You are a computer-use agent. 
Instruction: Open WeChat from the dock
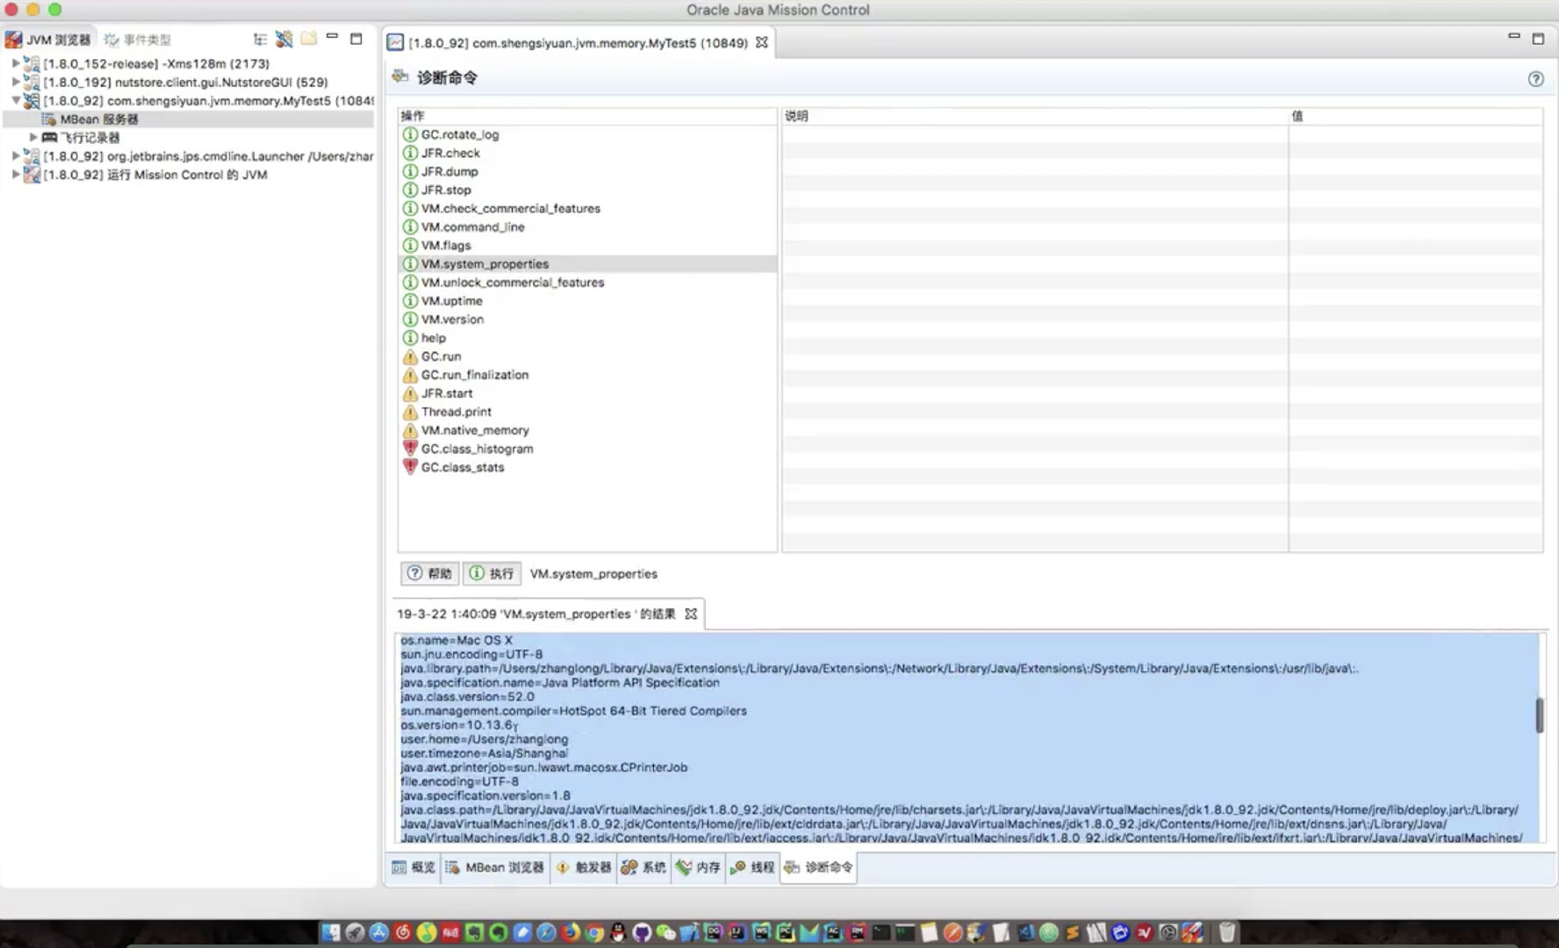(665, 932)
